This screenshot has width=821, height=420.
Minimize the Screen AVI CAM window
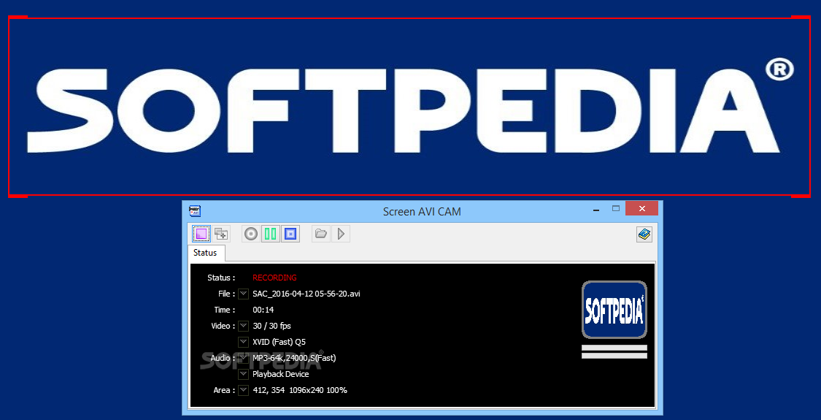tap(596, 209)
